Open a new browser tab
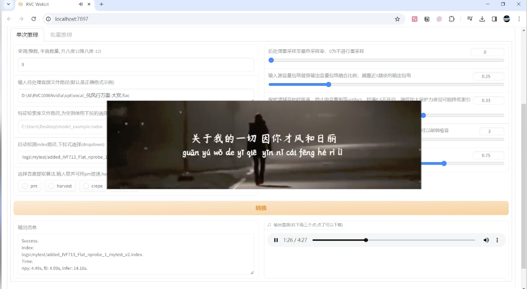The image size is (527, 289). point(101,4)
